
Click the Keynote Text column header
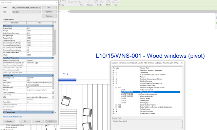pyautogui.click(x=159, y=68)
